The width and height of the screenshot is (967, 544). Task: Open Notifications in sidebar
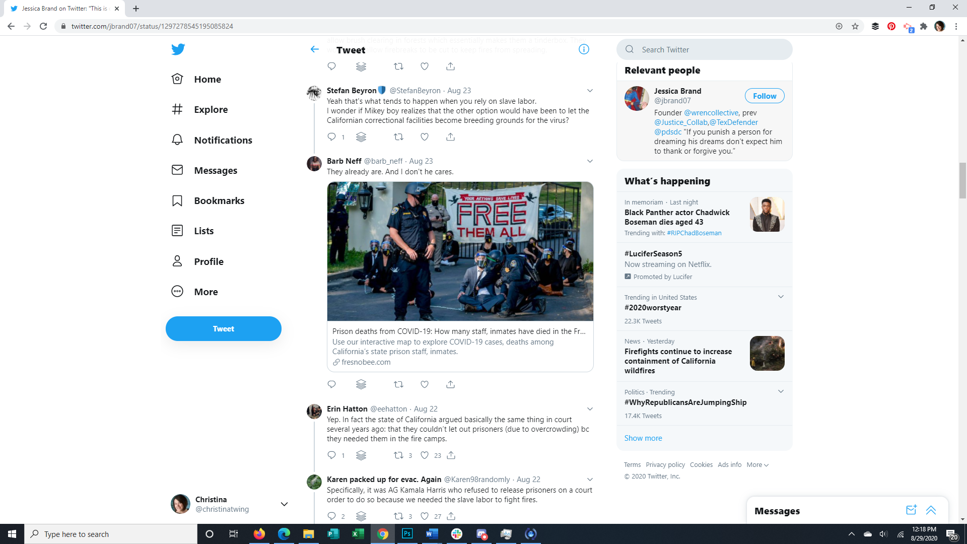point(223,140)
